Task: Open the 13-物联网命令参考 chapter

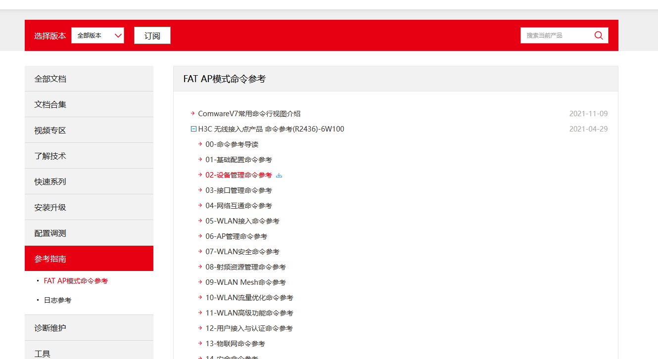Action: click(235, 344)
